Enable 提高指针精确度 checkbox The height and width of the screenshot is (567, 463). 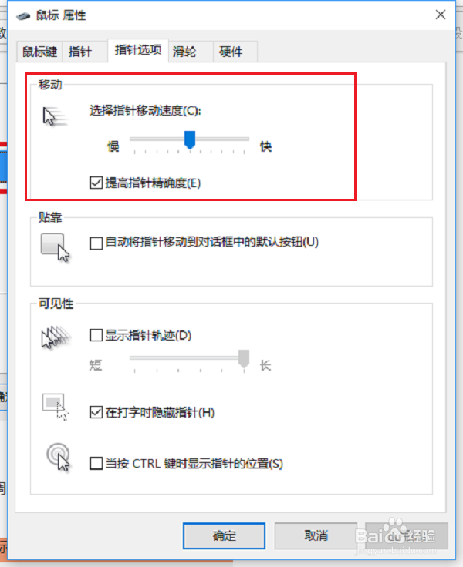click(96, 183)
